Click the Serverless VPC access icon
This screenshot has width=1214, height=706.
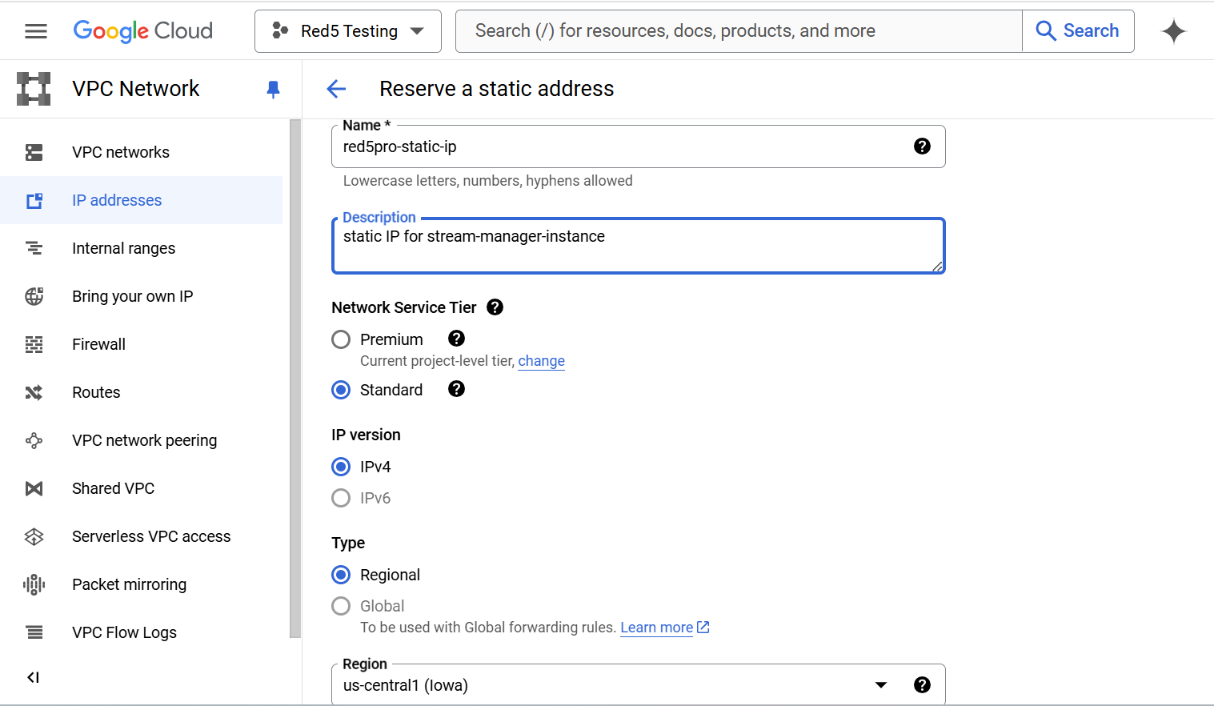[x=34, y=536]
